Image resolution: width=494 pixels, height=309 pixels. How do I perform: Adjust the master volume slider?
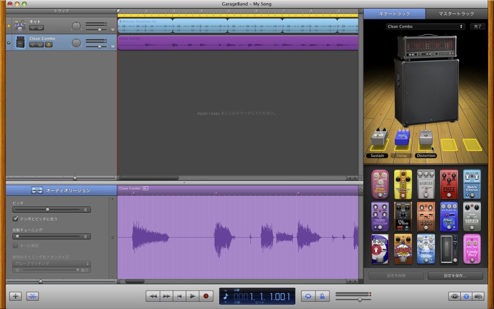point(360,299)
